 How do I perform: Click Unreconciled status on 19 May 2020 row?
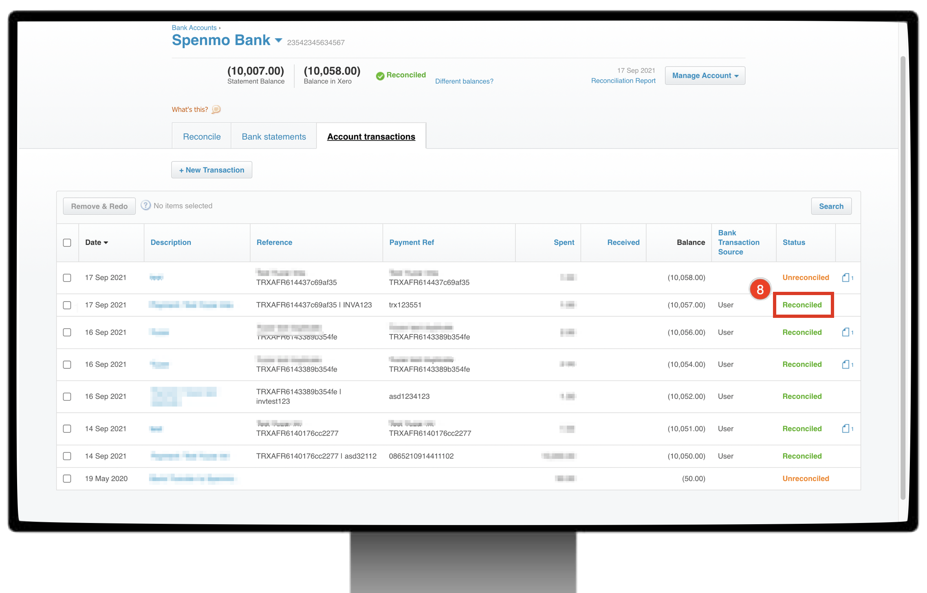click(806, 479)
